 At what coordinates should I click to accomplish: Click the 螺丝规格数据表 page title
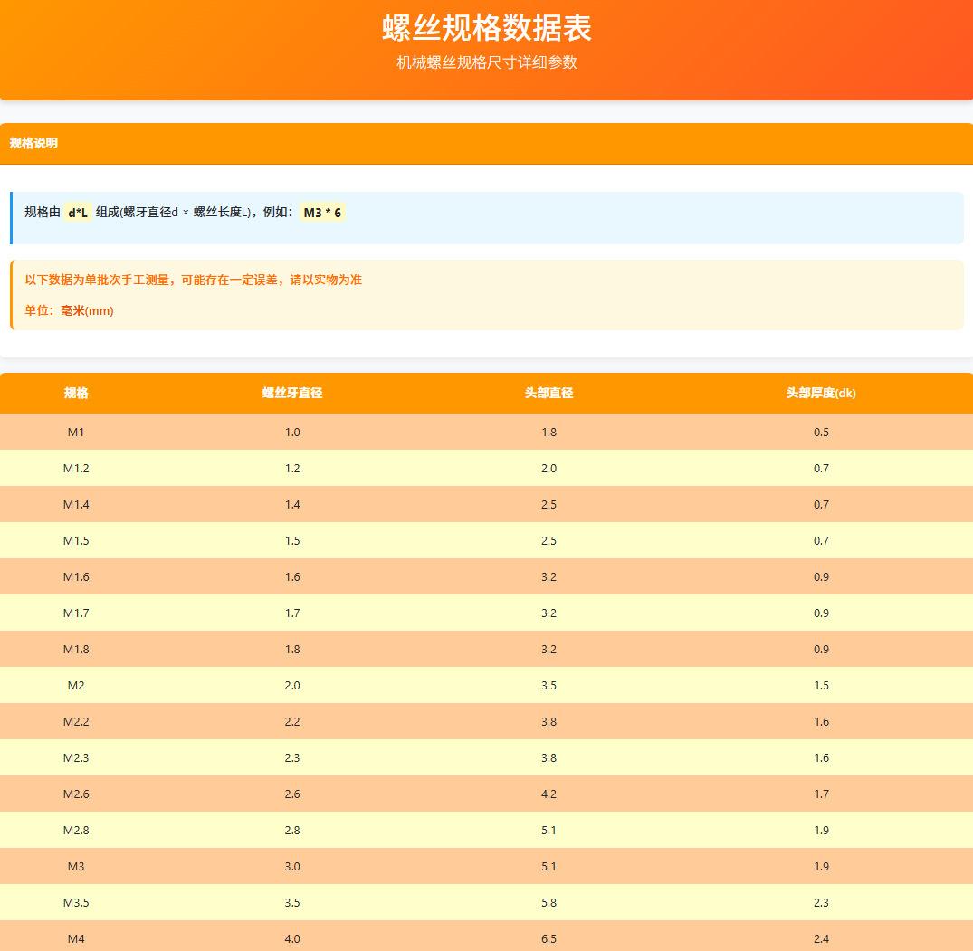pyautogui.click(x=486, y=28)
